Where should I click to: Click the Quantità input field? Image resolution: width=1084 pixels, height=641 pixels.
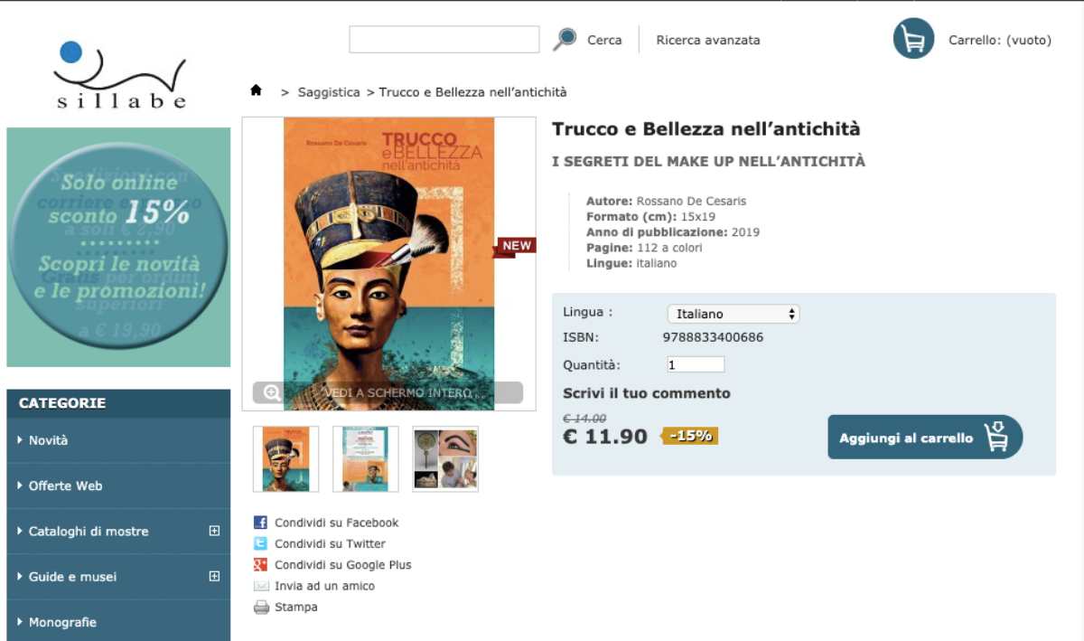pyautogui.click(x=696, y=365)
